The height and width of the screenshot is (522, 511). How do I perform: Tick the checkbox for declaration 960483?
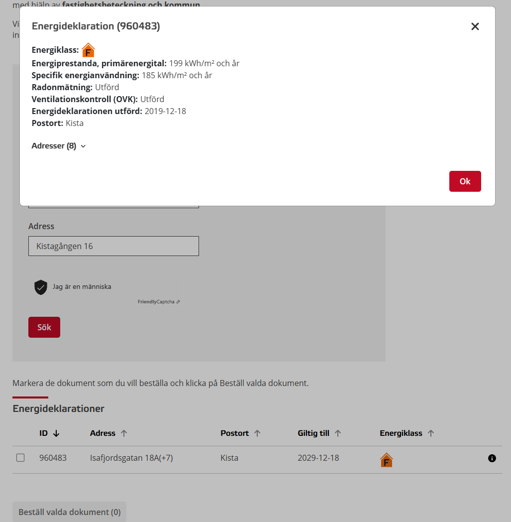[x=20, y=458]
